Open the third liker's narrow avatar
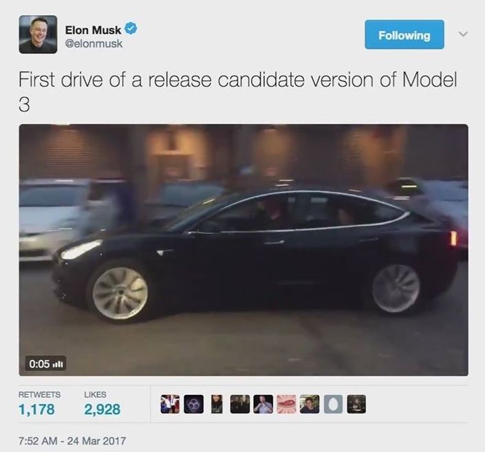The height and width of the screenshot is (452, 485). (217, 405)
